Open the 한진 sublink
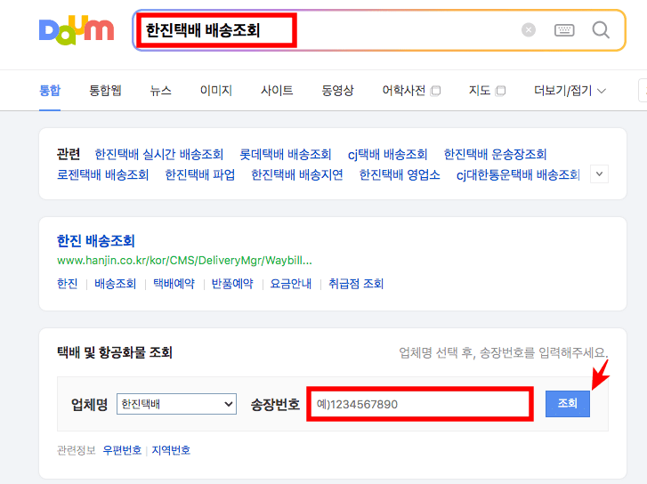This screenshot has width=647, height=484. pos(68,284)
